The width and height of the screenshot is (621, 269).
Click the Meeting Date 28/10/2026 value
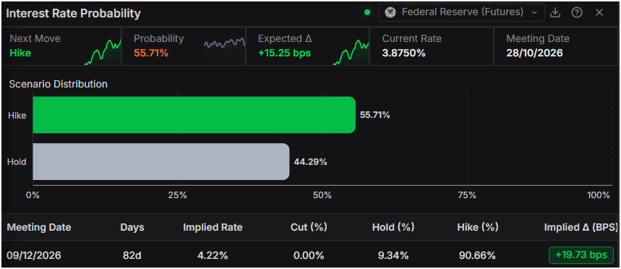(534, 53)
